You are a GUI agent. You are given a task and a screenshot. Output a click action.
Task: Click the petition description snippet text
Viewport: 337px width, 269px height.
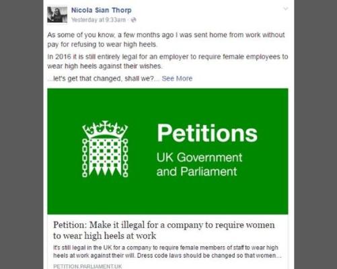pos(167,252)
